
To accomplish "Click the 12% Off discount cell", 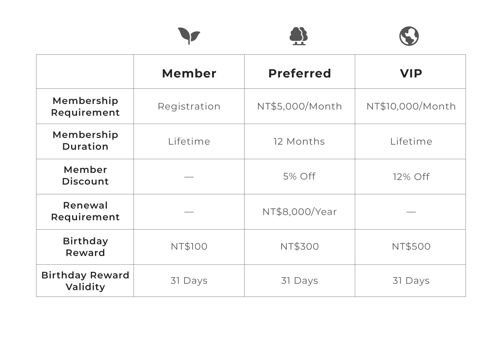I will pos(411,177).
